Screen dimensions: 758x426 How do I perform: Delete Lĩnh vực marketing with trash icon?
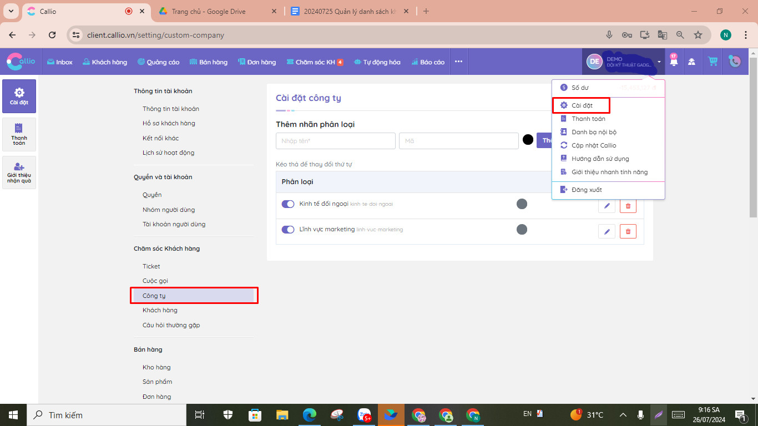coord(628,231)
